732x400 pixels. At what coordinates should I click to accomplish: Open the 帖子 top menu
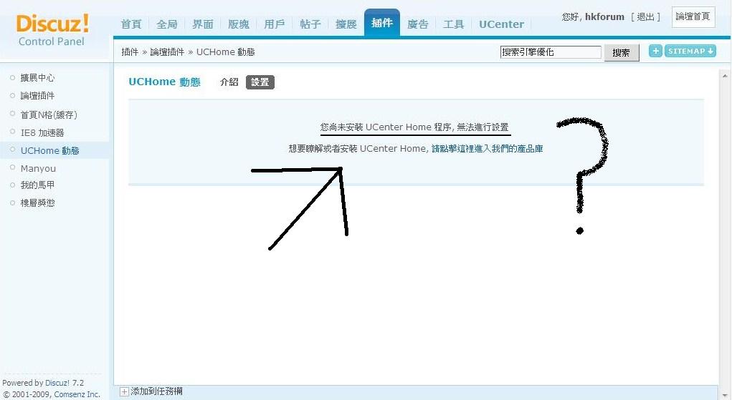tap(310, 24)
